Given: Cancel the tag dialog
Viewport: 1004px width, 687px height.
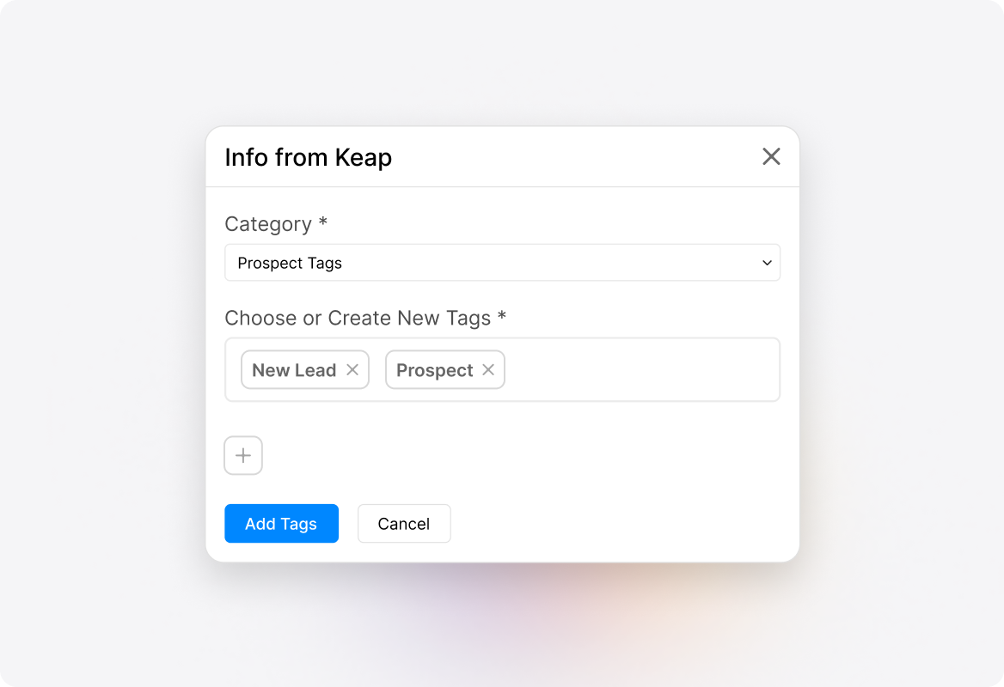Looking at the screenshot, I should [404, 523].
